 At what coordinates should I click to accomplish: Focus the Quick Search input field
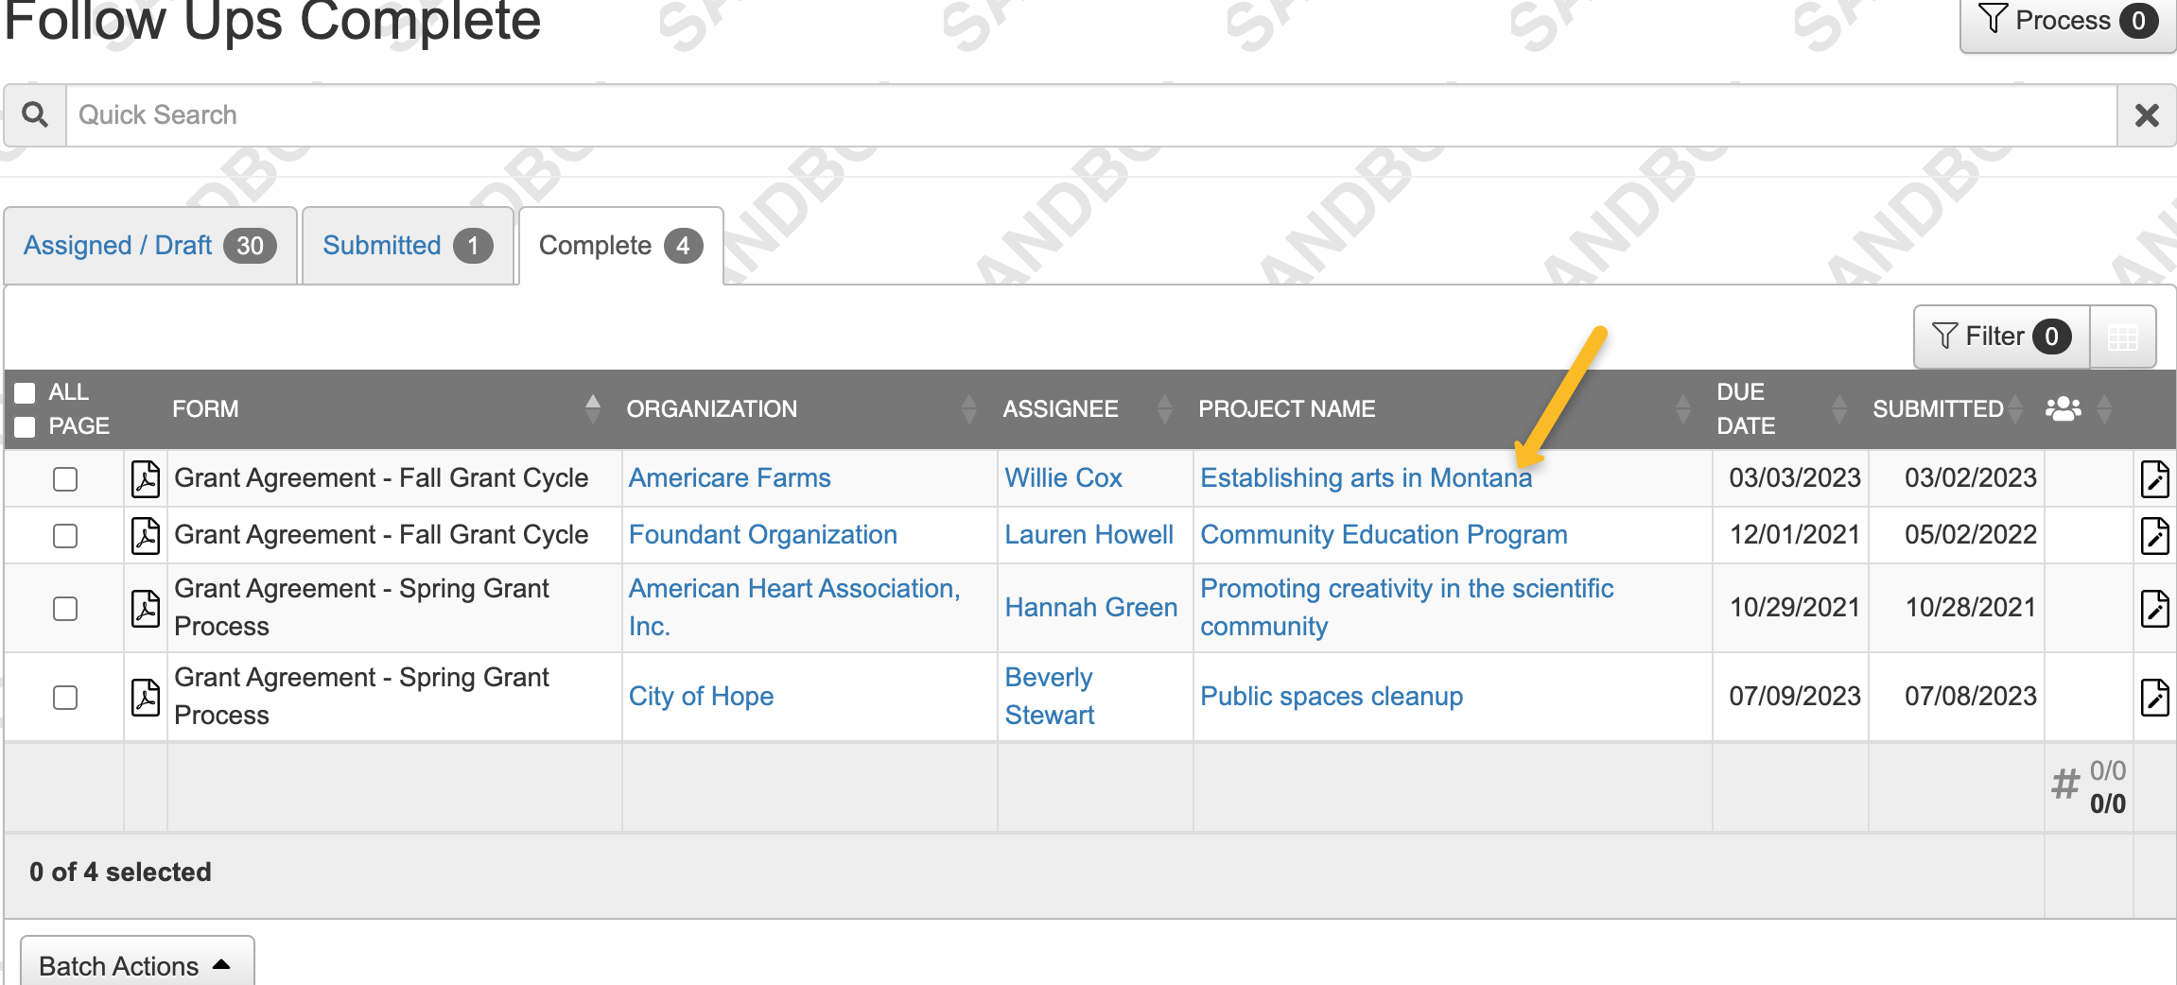click(1088, 115)
